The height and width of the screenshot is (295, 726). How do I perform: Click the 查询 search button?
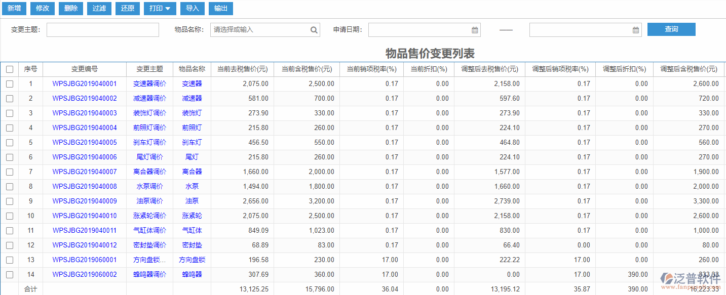coord(671,29)
